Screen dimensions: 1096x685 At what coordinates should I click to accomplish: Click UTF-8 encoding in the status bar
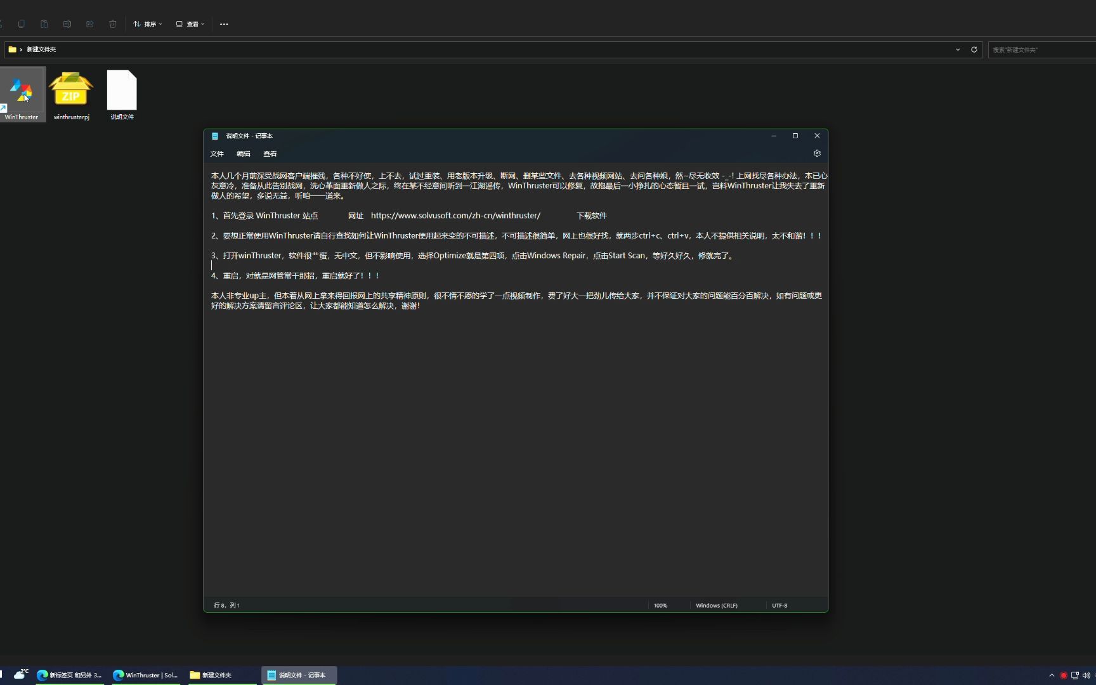(780, 605)
